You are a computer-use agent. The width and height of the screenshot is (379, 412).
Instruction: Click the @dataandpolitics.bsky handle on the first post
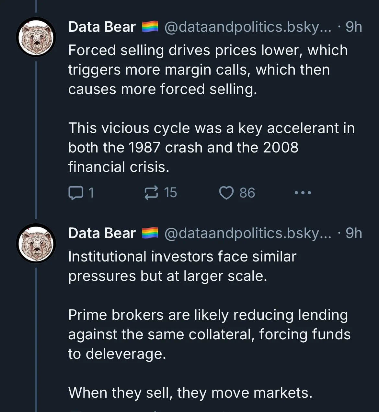coord(248,27)
